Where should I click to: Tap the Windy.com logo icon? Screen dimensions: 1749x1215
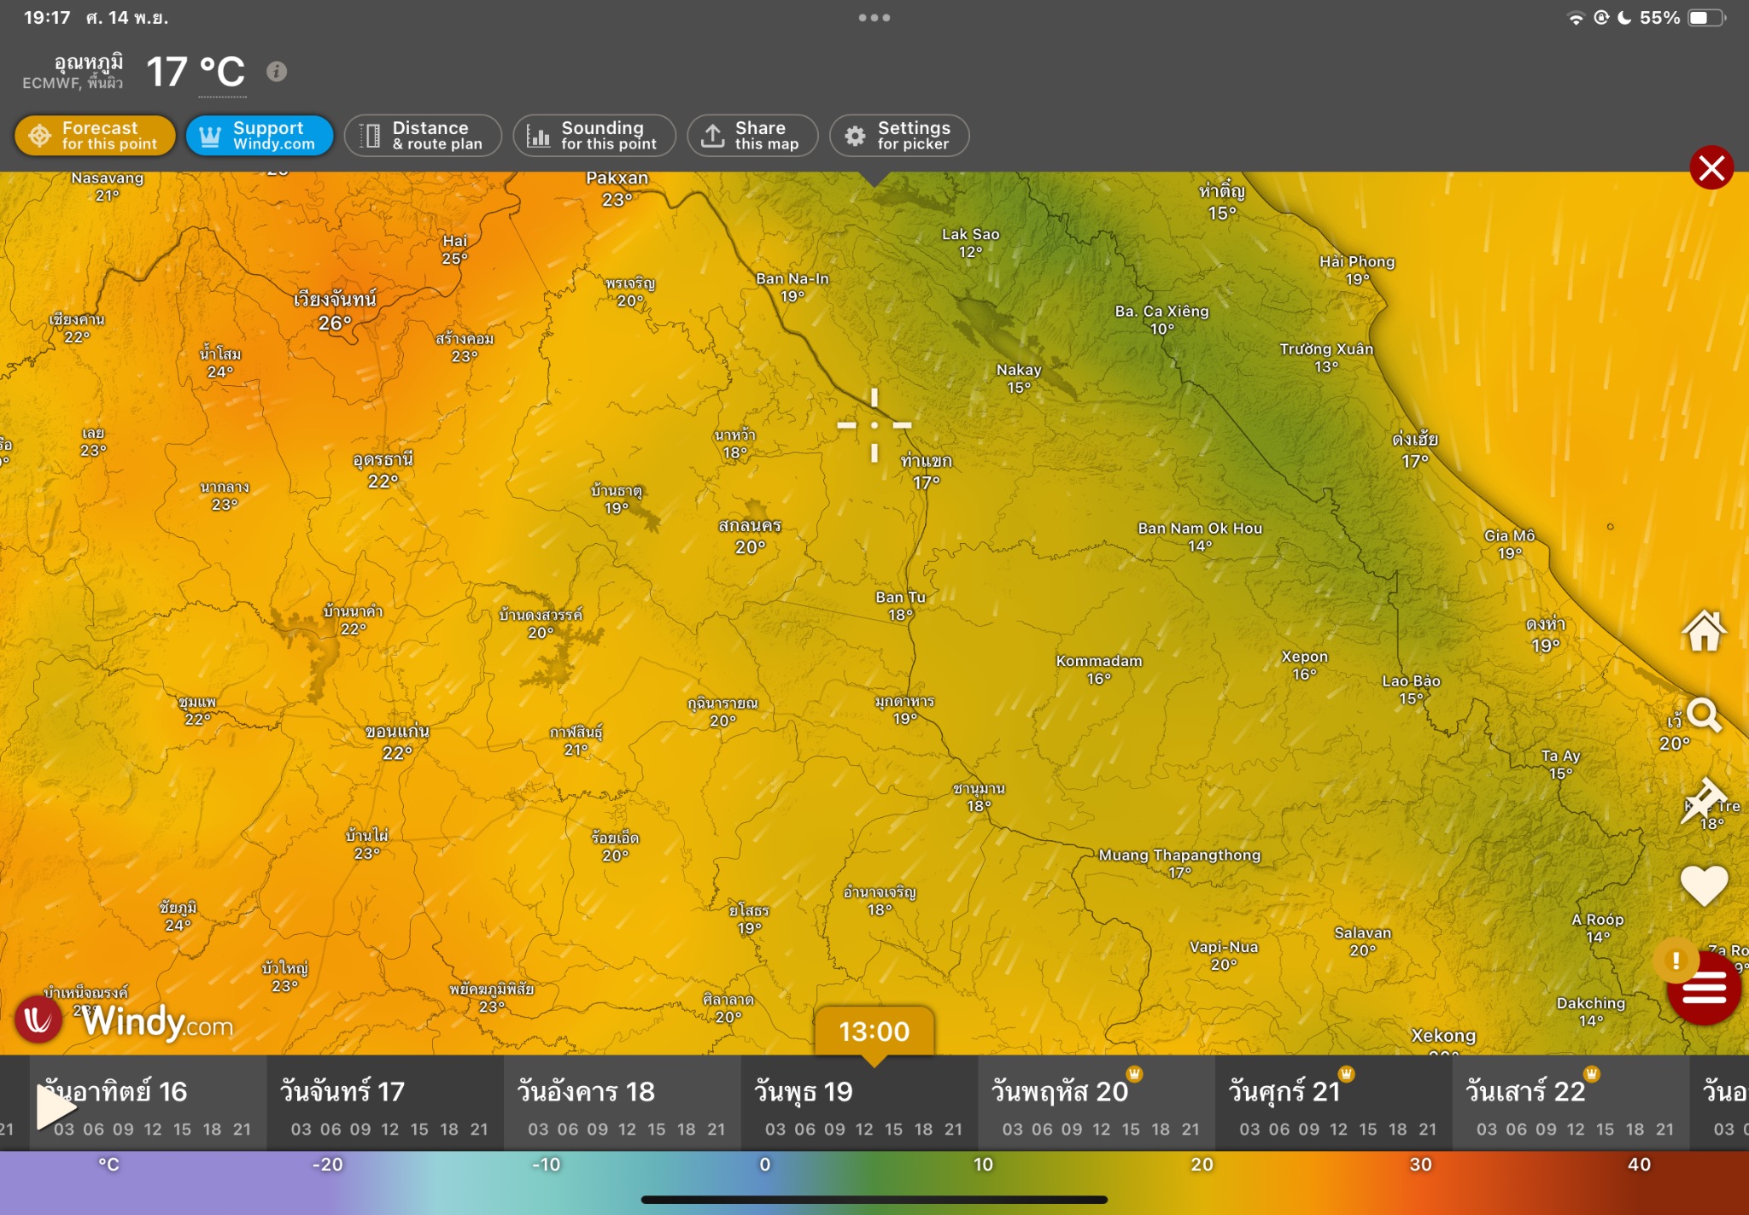(x=38, y=1019)
